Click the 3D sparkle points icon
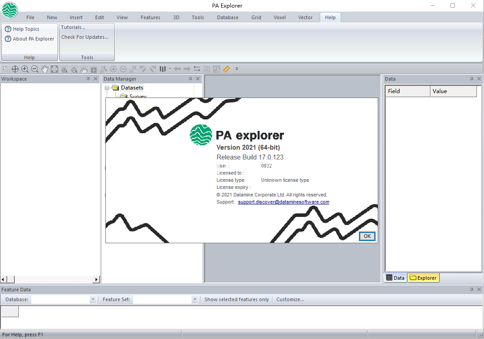 [133, 69]
